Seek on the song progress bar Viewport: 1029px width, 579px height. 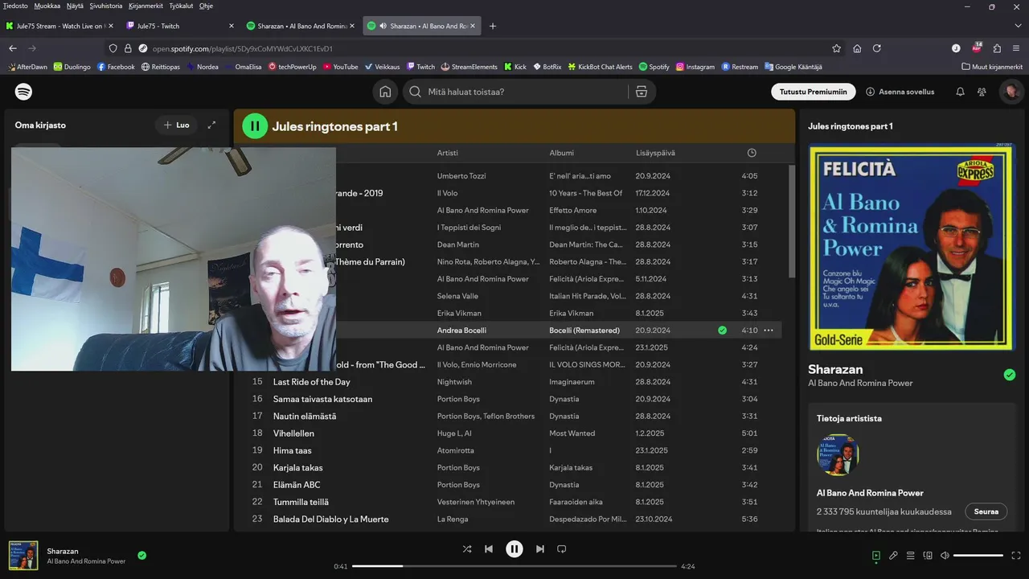514,566
